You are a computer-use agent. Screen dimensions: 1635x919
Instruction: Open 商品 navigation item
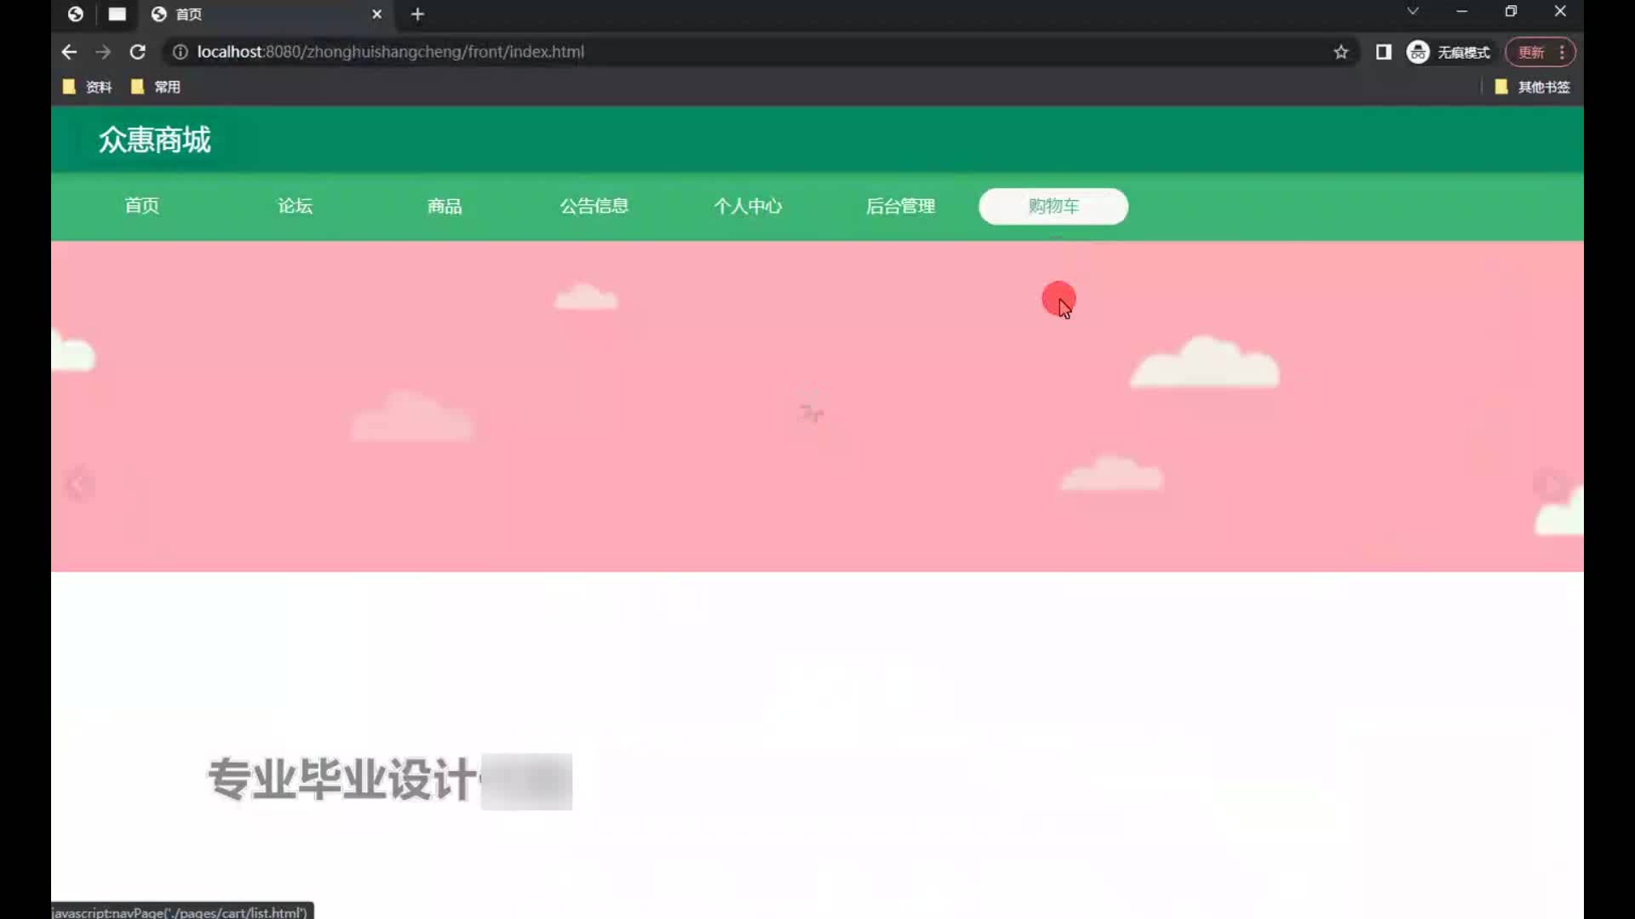point(445,206)
